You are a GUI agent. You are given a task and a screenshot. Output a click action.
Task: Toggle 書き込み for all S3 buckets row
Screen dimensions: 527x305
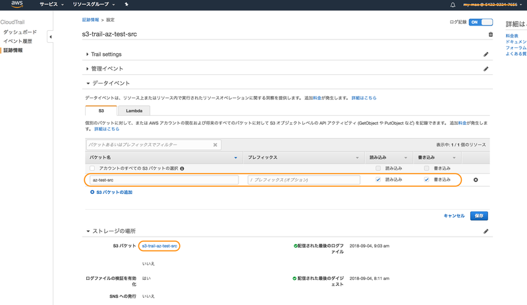(426, 168)
